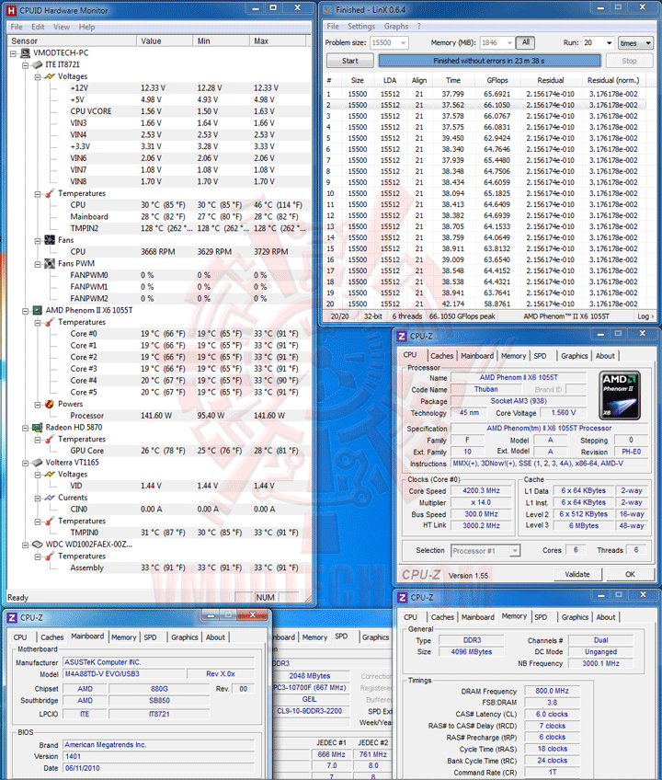Click the Value column header in Hardware Monitor
Screen dimensions: 662x780
pos(165,40)
